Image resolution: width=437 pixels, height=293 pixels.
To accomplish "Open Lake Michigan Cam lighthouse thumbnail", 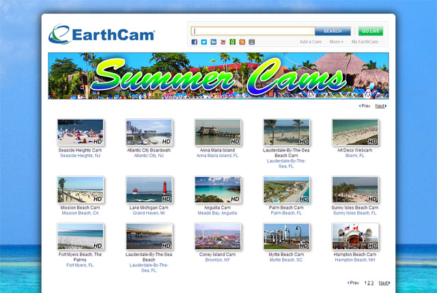I will (149, 190).
